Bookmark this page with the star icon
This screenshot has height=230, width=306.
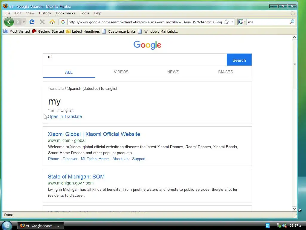coord(226,22)
